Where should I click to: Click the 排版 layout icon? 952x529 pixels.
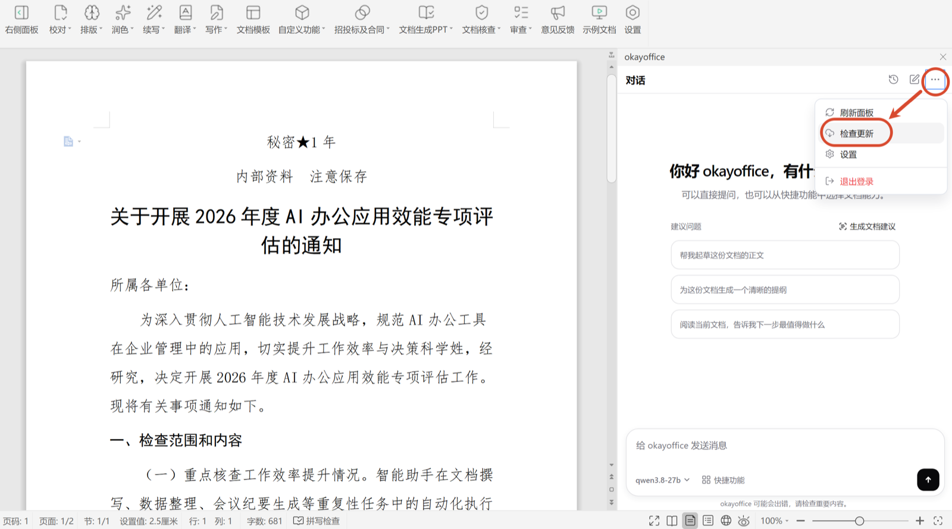[x=92, y=12]
